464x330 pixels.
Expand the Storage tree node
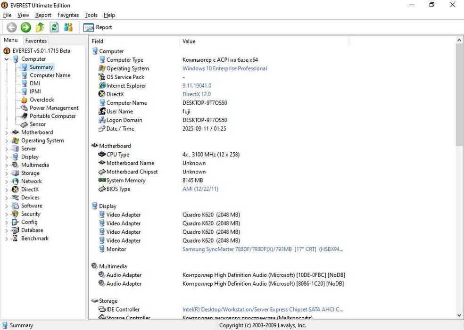pos(7,173)
